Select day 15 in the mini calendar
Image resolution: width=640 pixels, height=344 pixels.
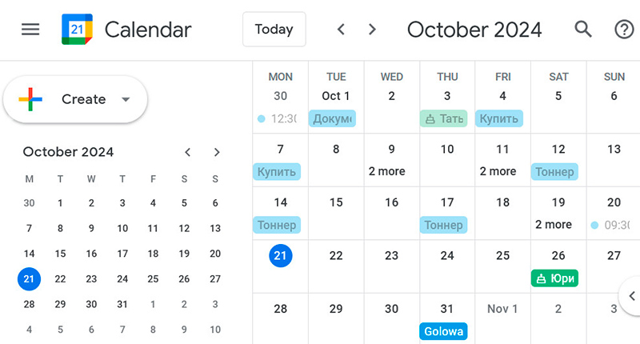[x=60, y=254]
